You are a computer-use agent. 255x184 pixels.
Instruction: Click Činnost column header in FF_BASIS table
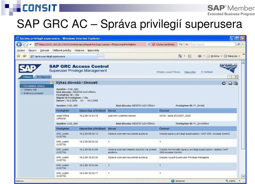197,111
